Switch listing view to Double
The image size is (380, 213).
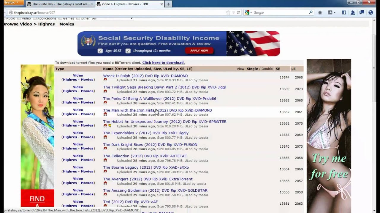[267, 69]
